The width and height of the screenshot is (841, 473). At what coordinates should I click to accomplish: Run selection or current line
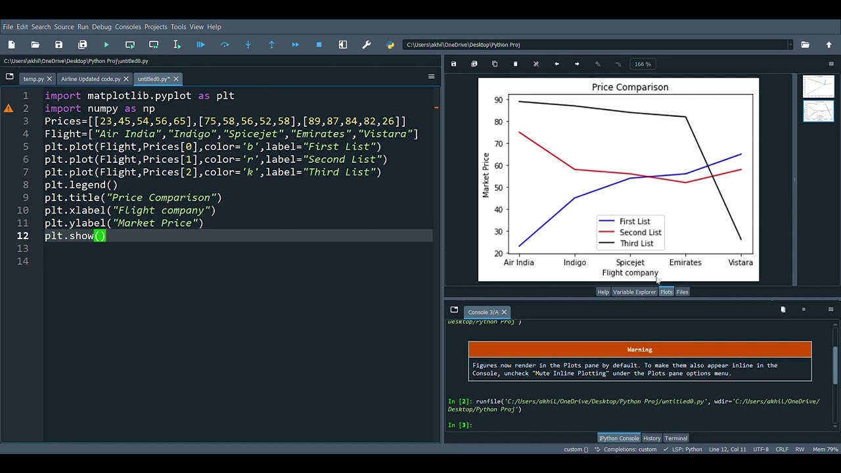(177, 45)
